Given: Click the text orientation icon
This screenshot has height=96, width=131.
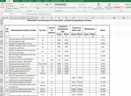Looking at the screenshot, I should pos(50,4).
